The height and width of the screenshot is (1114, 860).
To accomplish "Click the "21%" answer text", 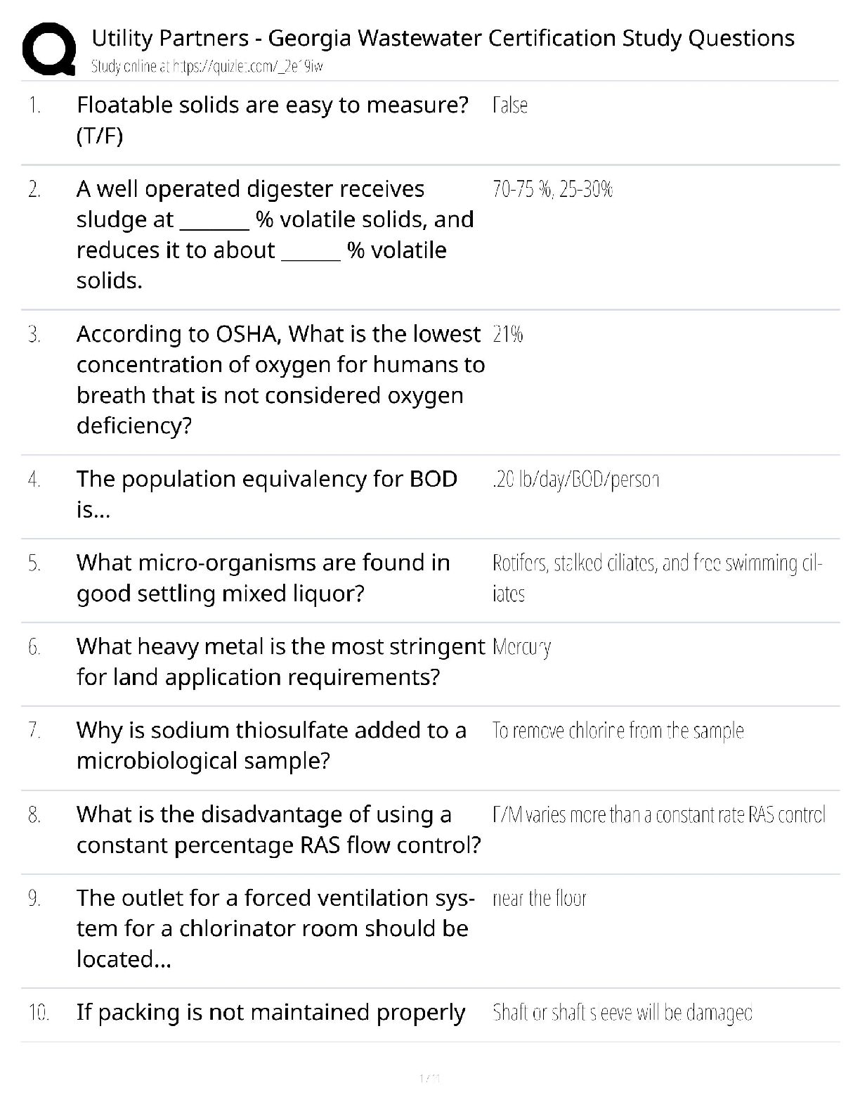I will point(508,334).
